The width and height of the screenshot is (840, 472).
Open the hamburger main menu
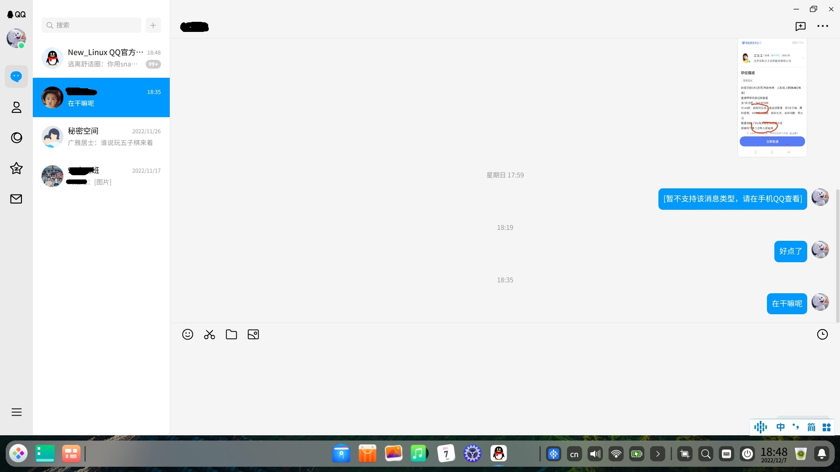(16, 412)
